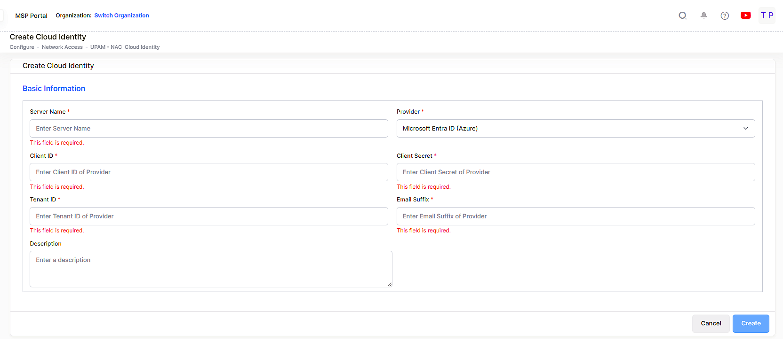This screenshot has height=339, width=783.
Task: Click the Provider dropdown chevron arrow
Action: click(x=746, y=129)
